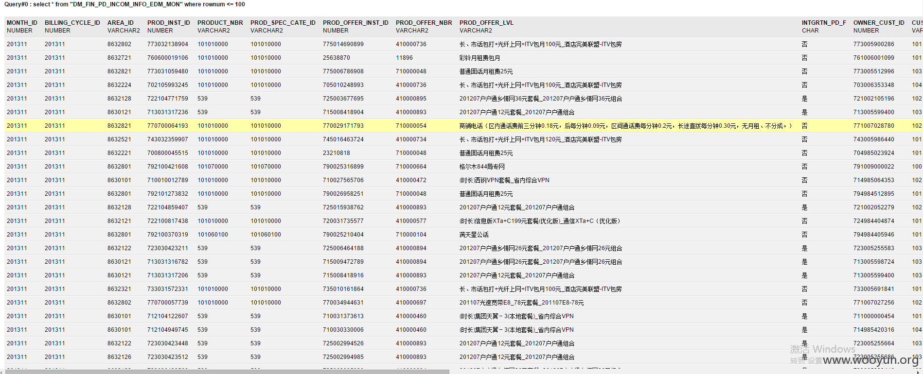Select cell with PROD_INST_ID 723030423512
The width and height of the screenshot is (923, 374).
[168, 357]
